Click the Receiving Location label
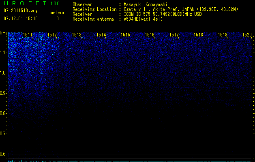 [94, 10]
